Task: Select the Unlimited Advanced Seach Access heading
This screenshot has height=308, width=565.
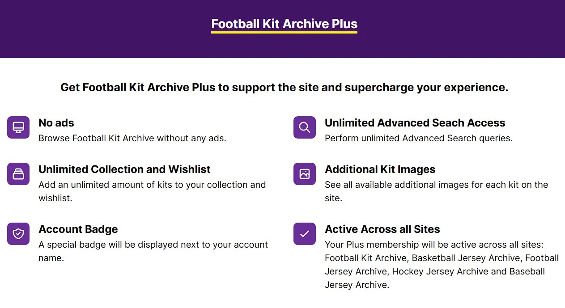Action: pos(415,123)
